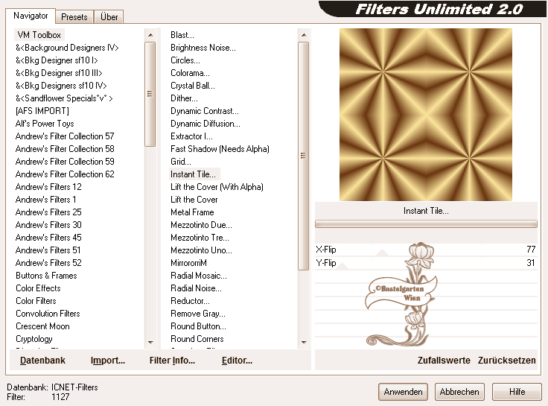This screenshot has height=406, width=548.
Task: Click the Anwenden button
Action: point(403,392)
